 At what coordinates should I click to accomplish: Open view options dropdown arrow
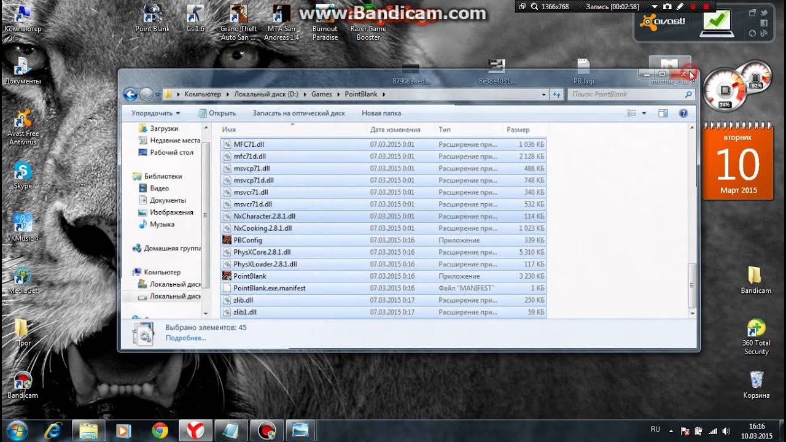644,114
